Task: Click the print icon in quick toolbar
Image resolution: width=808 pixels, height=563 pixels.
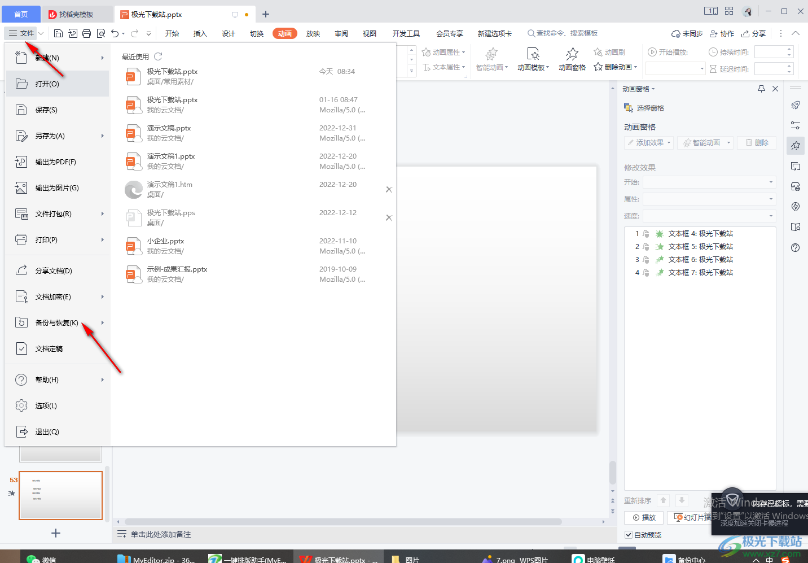Action: (86, 33)
